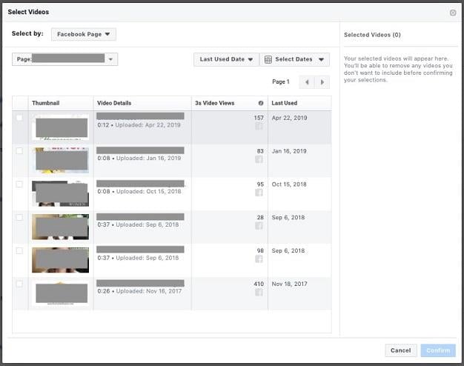Select the thumbnail of the 0:12 video
The image size is (464, 366).
click(60, 127)
